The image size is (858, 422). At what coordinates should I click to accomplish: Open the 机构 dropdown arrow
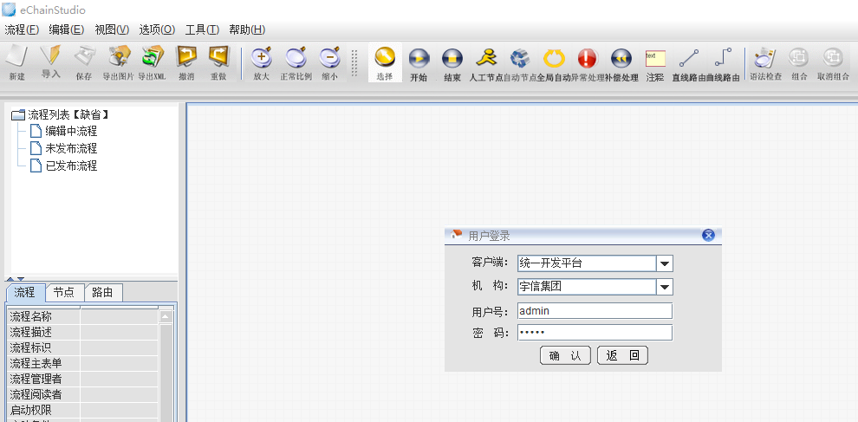pos(665,287)
